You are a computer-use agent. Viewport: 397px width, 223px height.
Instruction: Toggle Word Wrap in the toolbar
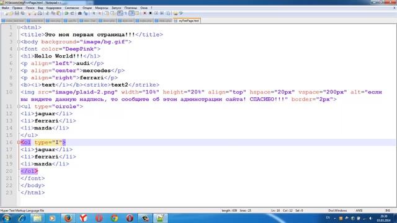[120, 13]
